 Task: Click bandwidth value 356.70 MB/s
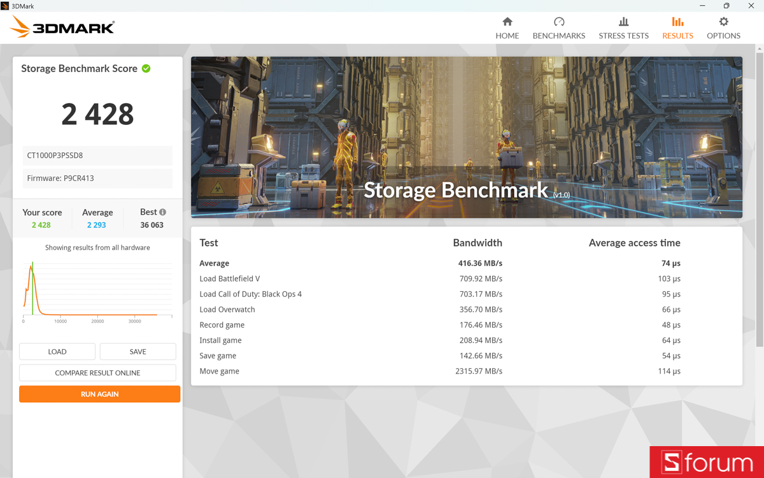tap(481, 310)
